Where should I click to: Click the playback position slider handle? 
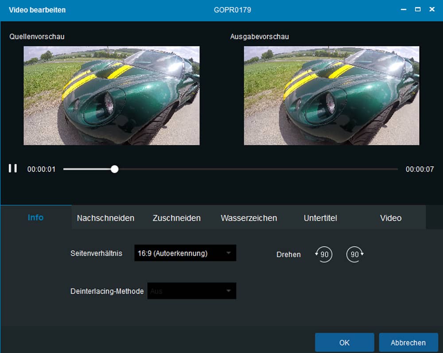pos(114,169)
